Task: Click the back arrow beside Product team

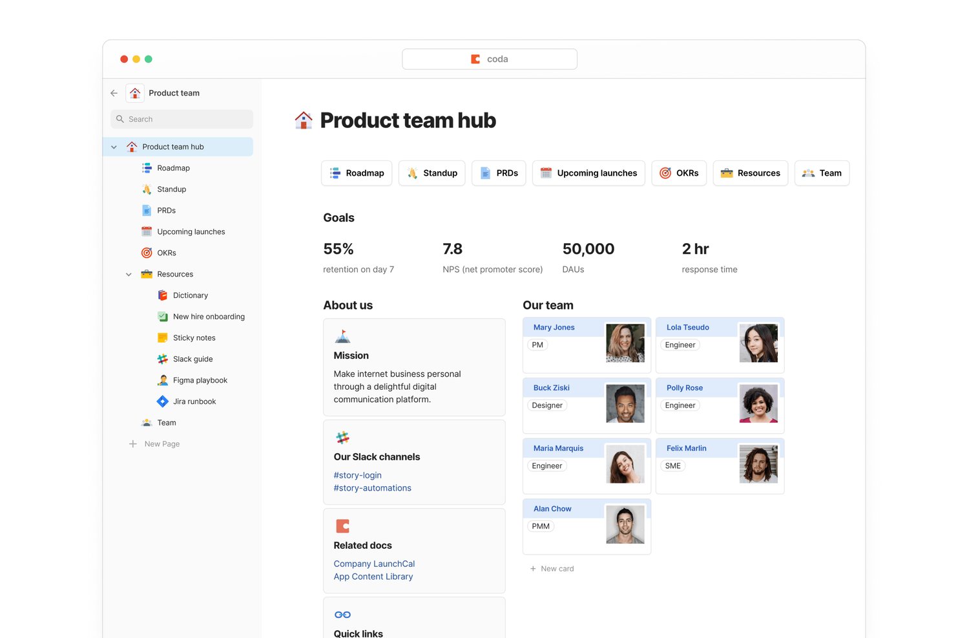Action: (x=114, y=93)
